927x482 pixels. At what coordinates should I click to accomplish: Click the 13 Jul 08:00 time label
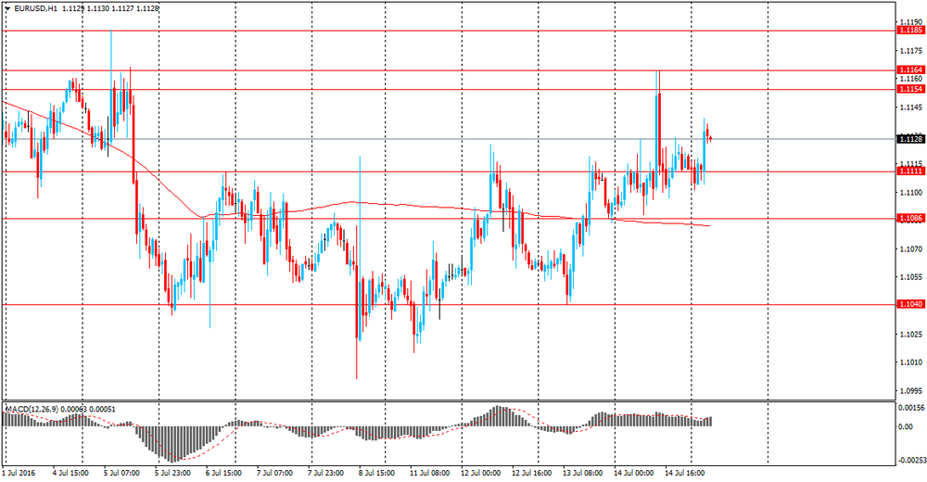coord(582,473)
